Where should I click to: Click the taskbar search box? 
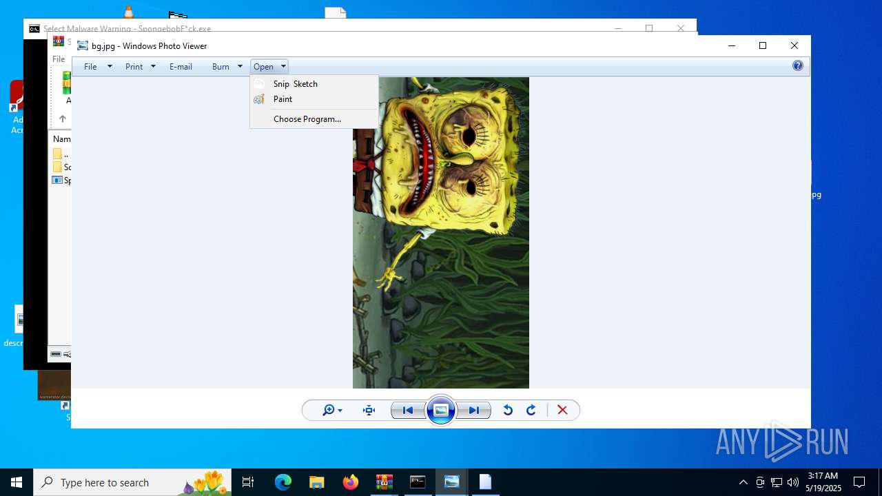click(132, 482)
